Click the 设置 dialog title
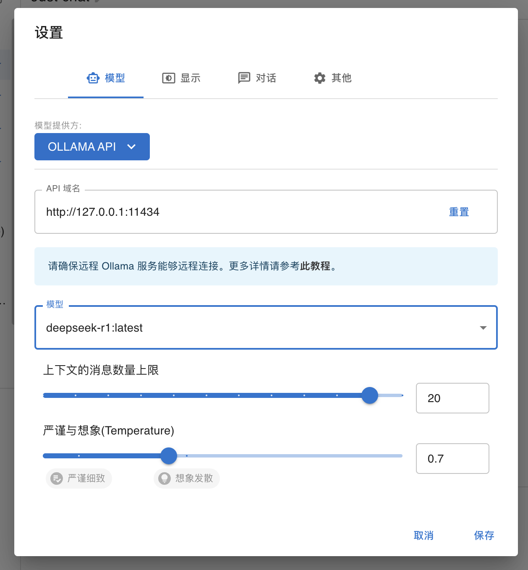This screenshot has width=528, height=570. [49, 33]
